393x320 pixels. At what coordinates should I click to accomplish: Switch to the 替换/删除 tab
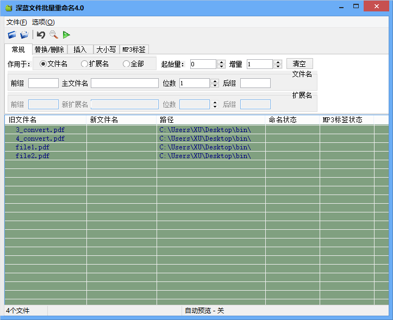point(49,49)
